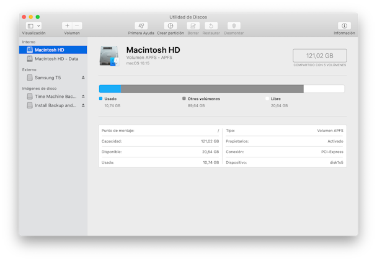Click the Utilidad de Discos window title
377x261 pixels.
[188, 17]
